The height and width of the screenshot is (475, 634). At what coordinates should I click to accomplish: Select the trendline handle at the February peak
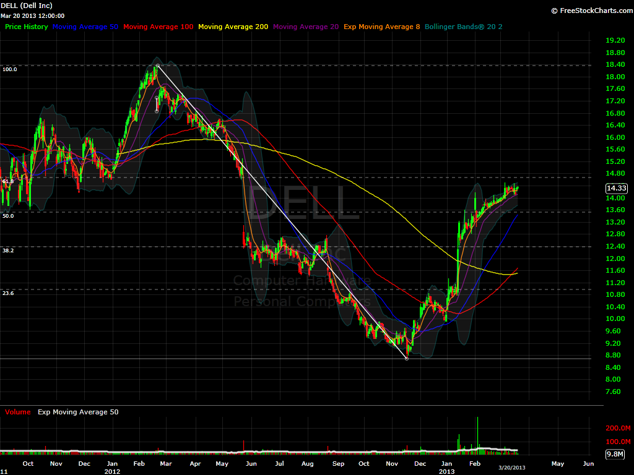click(x=158, y=65)
